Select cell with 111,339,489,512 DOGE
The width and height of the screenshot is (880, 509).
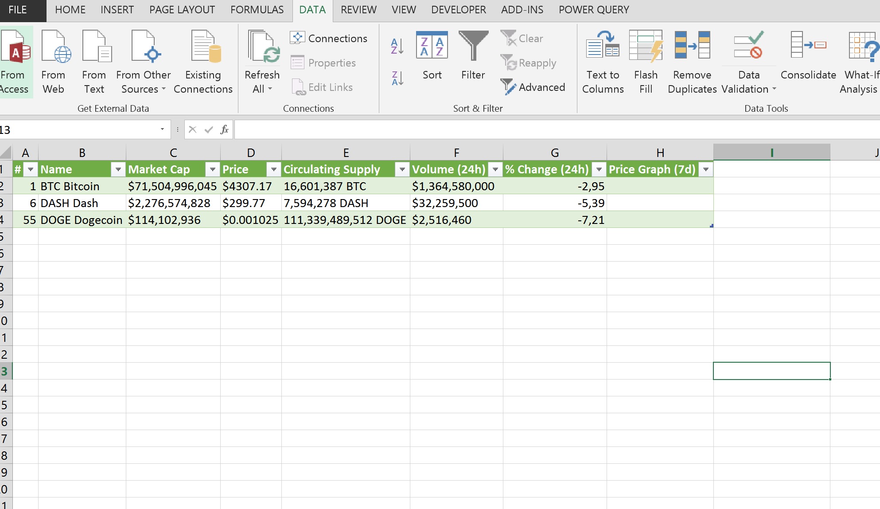coord(346,220)
